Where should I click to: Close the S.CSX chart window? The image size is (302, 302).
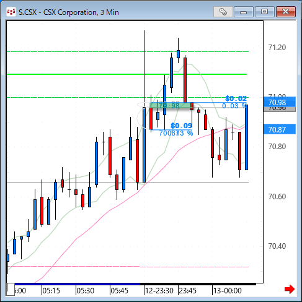(x=286, y=12)
